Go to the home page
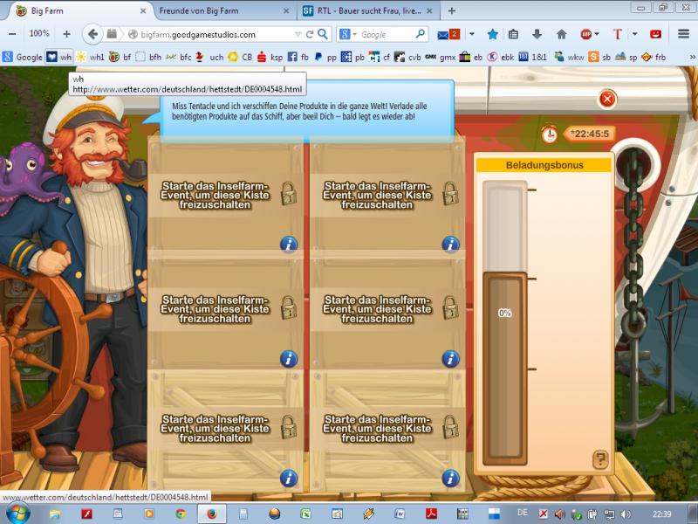 pos(561,34)
